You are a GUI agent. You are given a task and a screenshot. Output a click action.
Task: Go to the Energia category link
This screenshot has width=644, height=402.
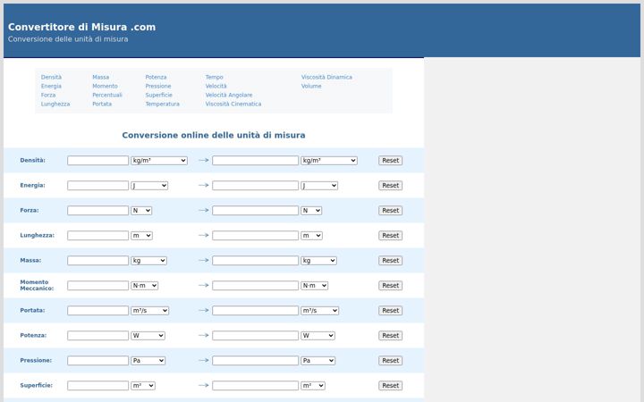[51, 86]
